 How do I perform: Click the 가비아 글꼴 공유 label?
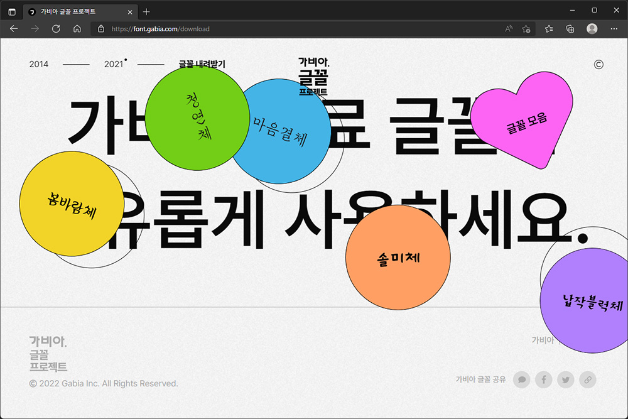pyautogui.click(x=480, y=379)
